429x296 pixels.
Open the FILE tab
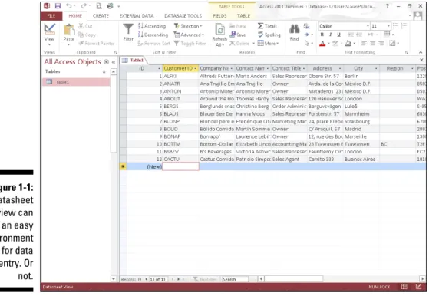[x=51, y=16]
